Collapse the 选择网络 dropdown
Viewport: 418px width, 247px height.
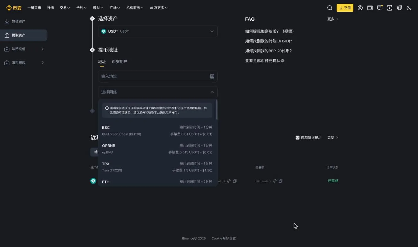(158, 92)
